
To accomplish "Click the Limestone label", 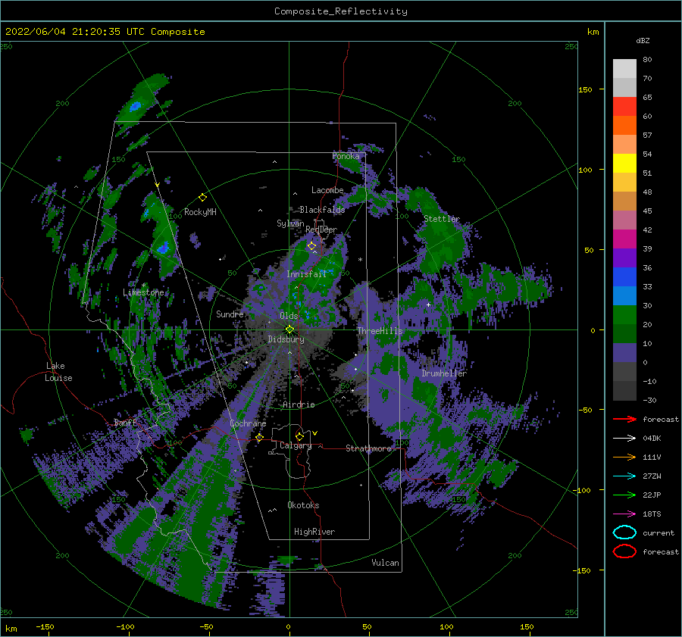I will pos(143,292).
